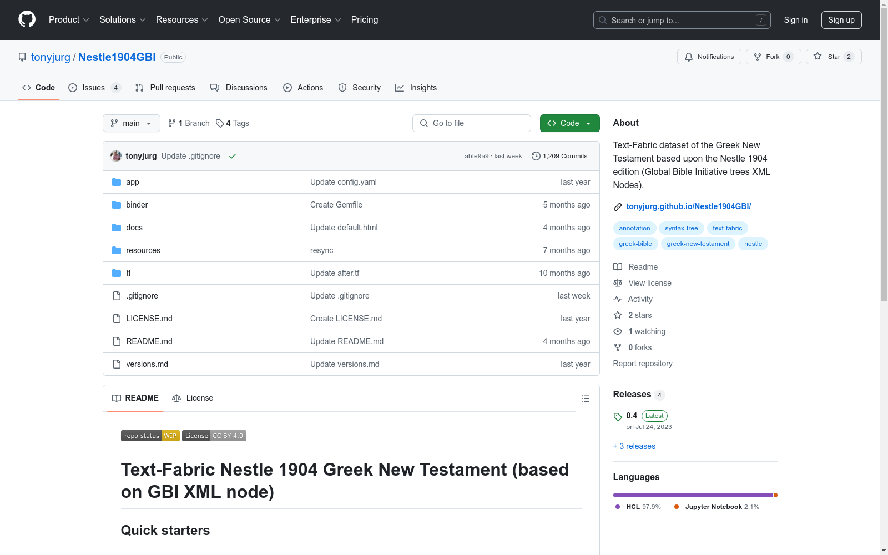The image size is (888, 555).
Task: Click the repository icon beside tonyjurg
Action: click(22, 57)
